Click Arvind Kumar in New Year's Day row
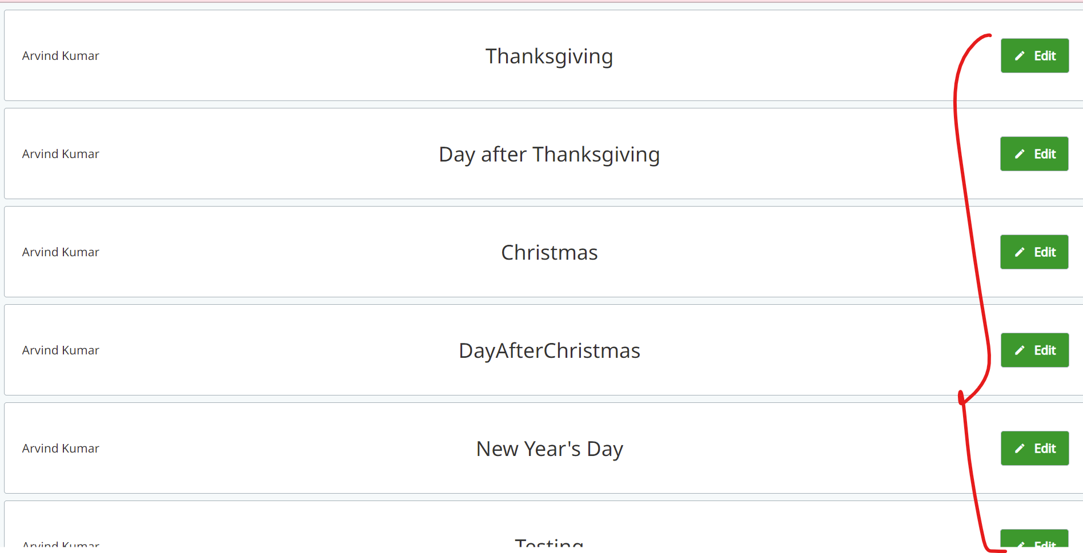 point(61,449)
